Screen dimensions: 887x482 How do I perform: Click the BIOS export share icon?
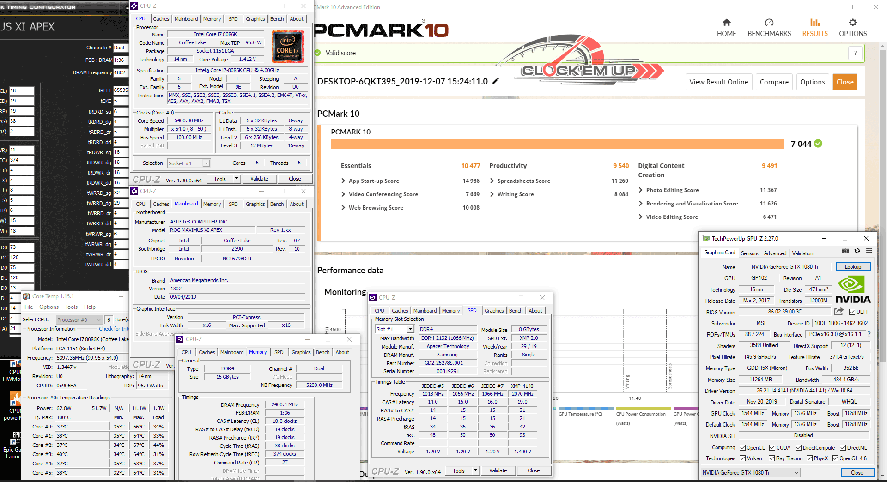point(838,312)
